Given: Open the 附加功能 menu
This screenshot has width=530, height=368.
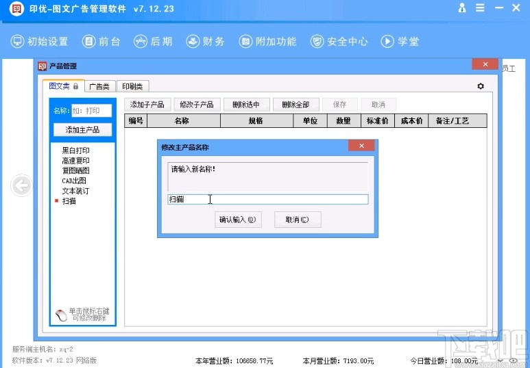Looking at the screenshot, I should 267,42.
